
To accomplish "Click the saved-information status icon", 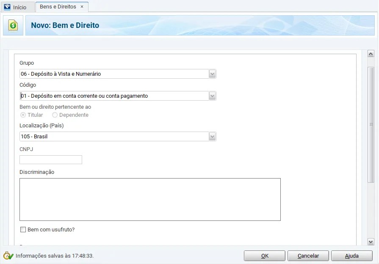I will pyautogui.click(x=8, y=256).
